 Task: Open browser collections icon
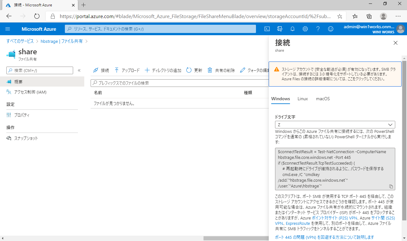369,16
